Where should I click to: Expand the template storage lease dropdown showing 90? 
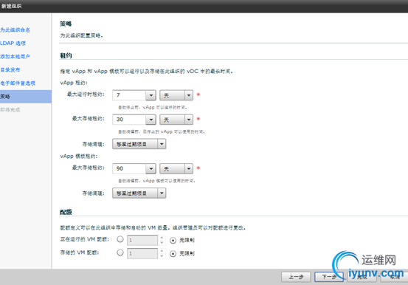tap(151, 169)
